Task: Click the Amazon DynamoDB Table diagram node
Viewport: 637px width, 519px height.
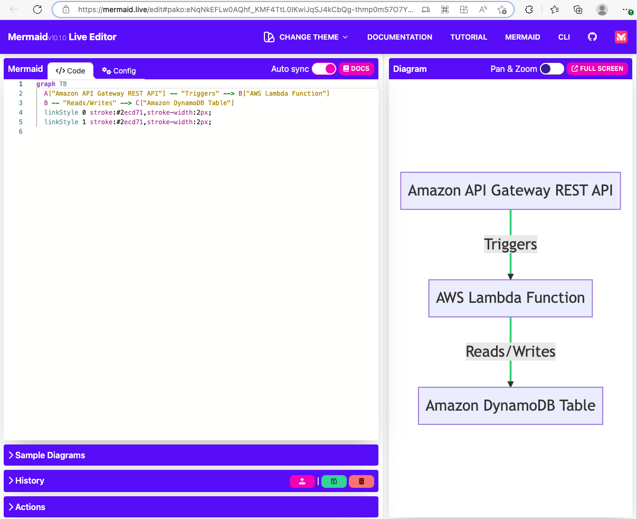Action: click(x=510, y=406)
